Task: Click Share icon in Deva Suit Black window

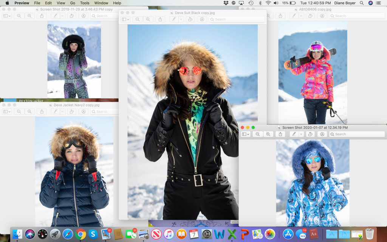Action: [160, 19]
